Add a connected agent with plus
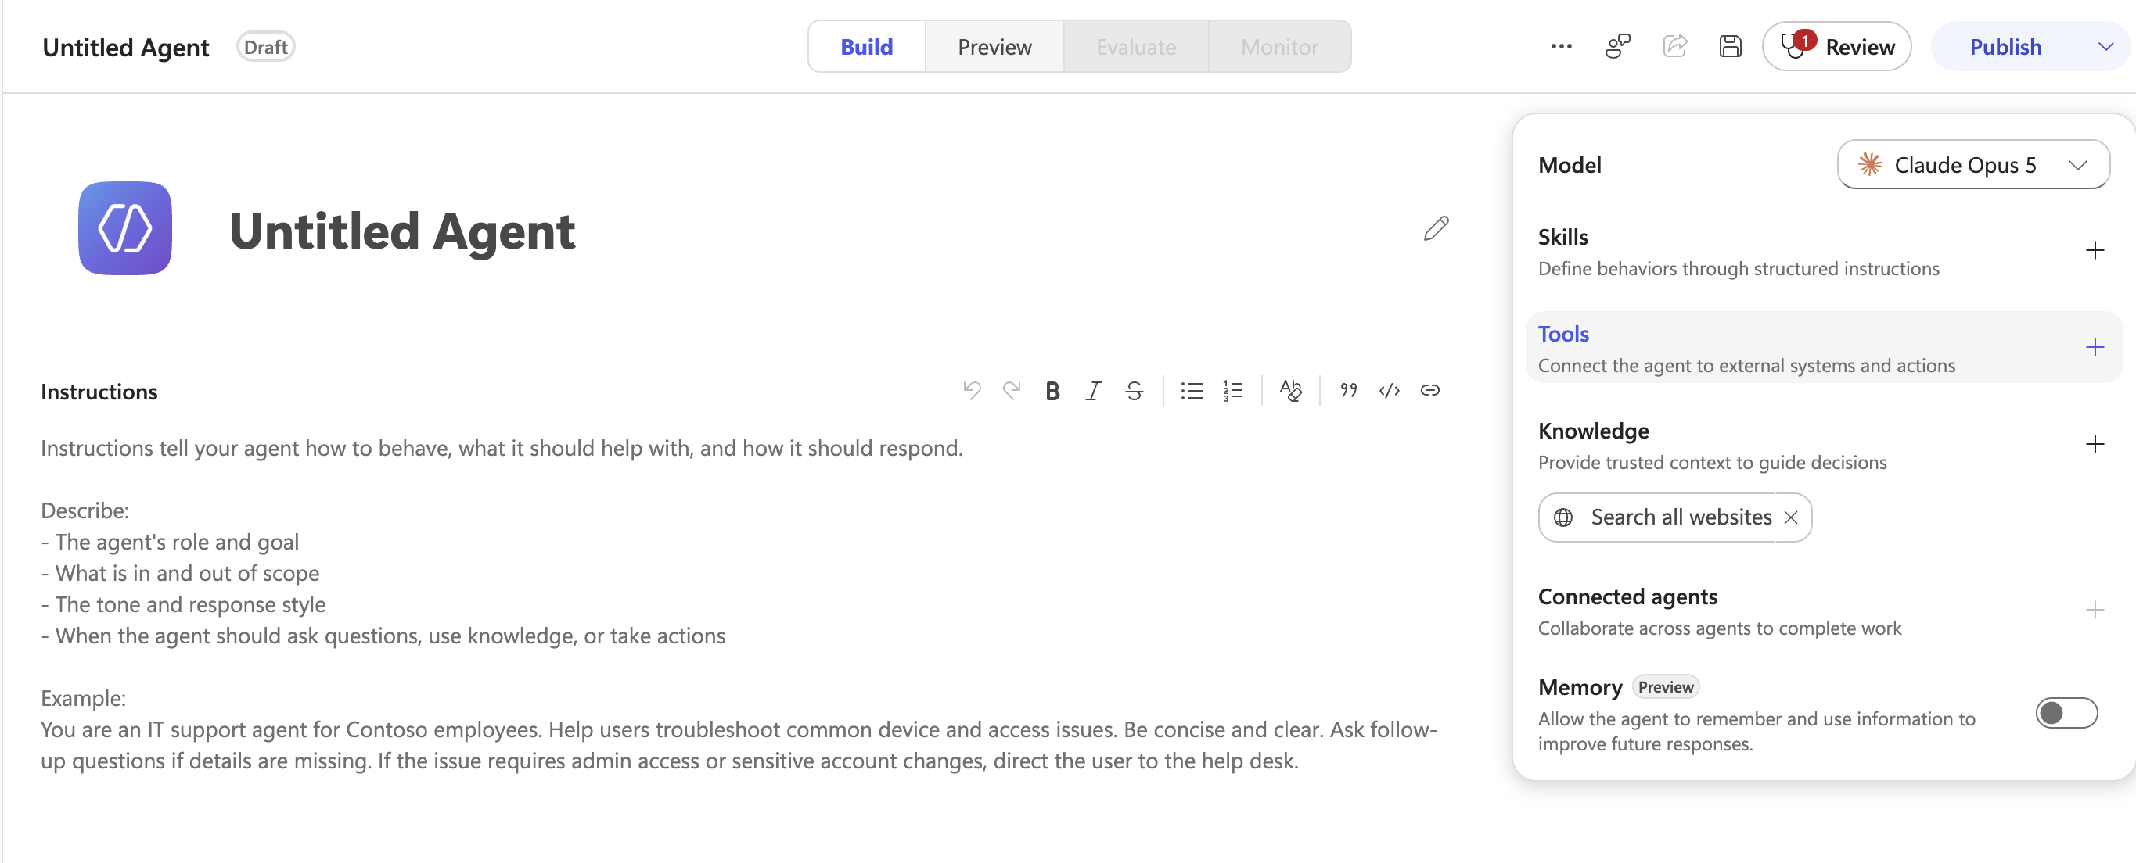The height and width of the screenshot is (863, 2136). click(x=2095, y=611)
